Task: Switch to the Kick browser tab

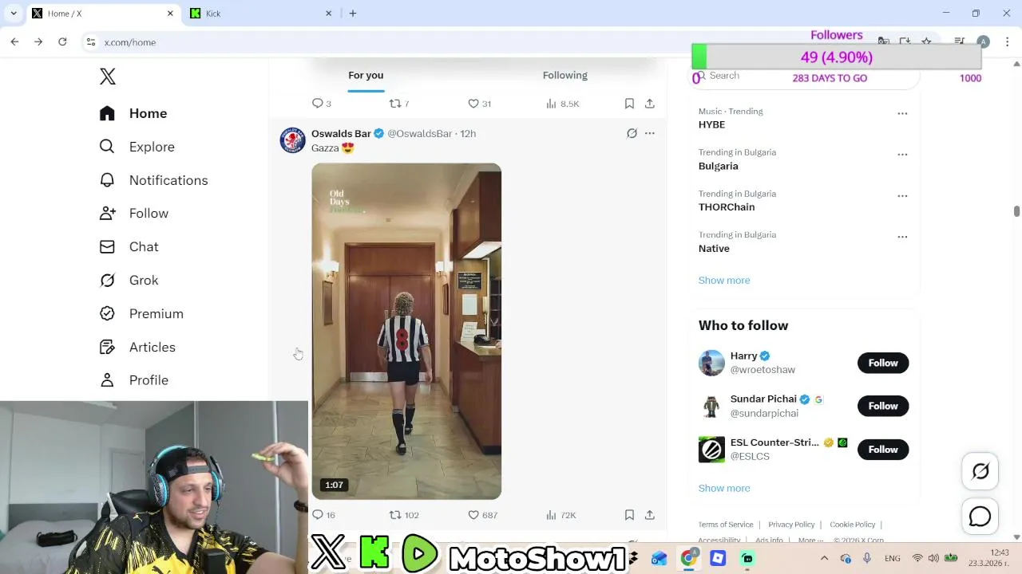Action: 259,14
